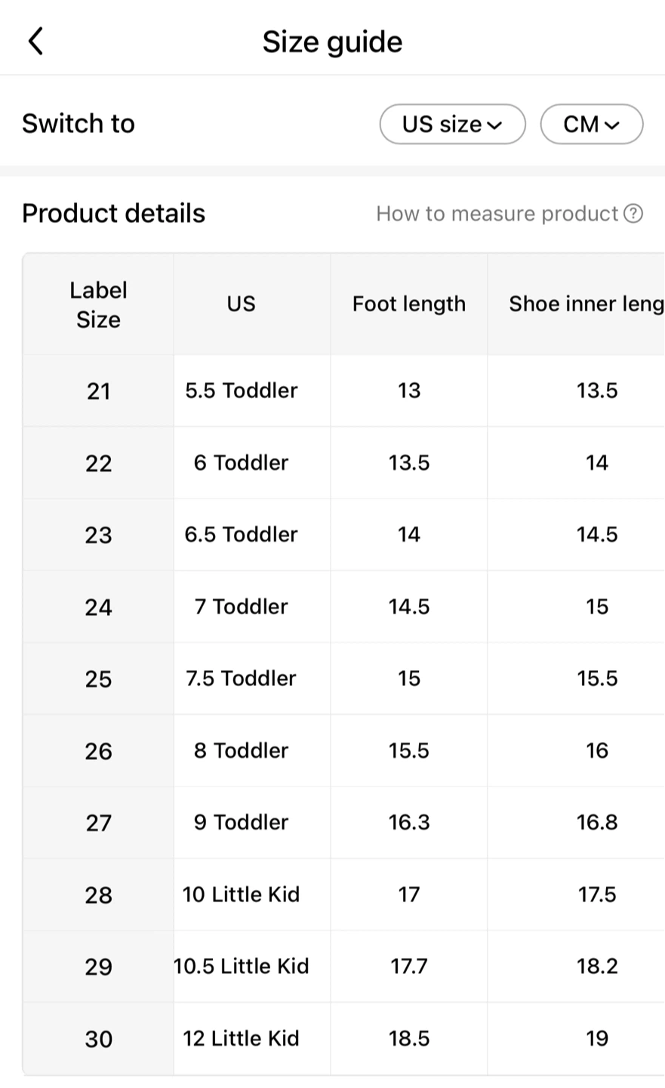Click the back arrow icon
Image resolution: width=665 pixels, height=1088 pixels.
(x=35, y=41)
